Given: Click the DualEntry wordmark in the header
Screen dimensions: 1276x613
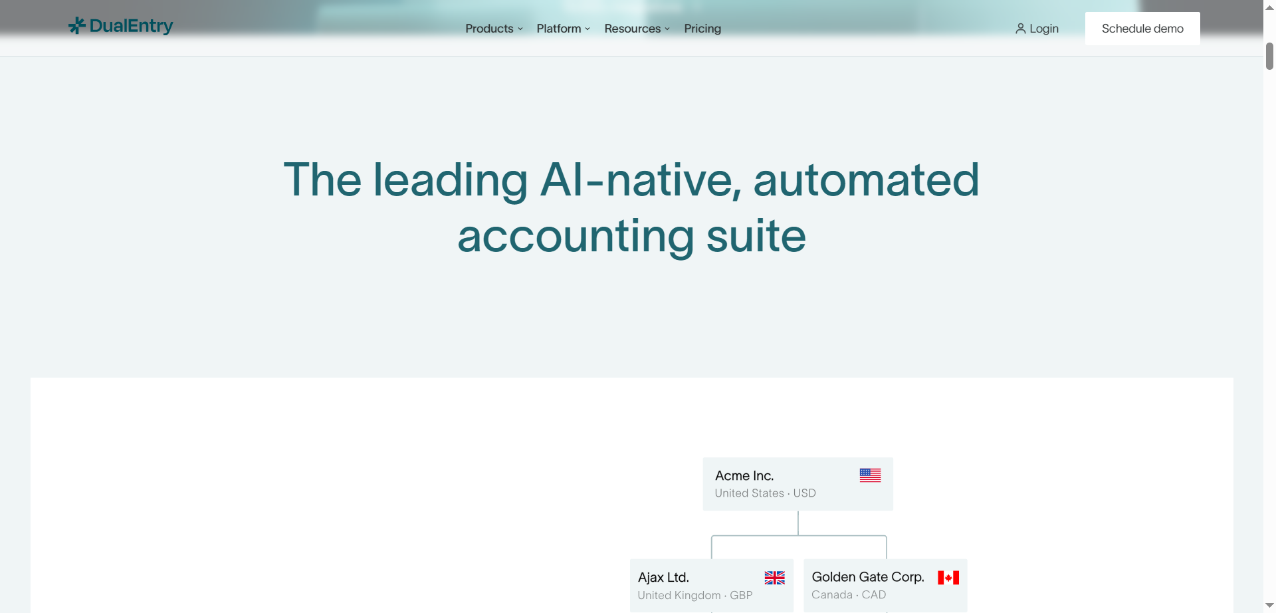Looking at the screenshot, I should (x=132, y=26).
